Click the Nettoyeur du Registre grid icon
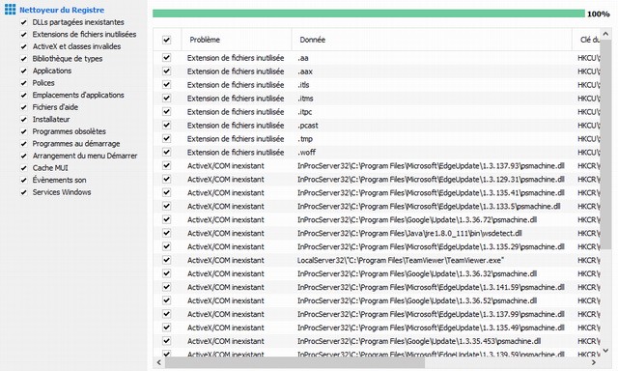 coord(11,9)
